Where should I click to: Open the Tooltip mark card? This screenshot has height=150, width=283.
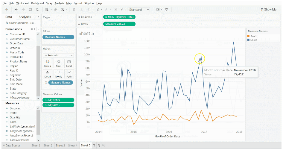pos(58,74)
